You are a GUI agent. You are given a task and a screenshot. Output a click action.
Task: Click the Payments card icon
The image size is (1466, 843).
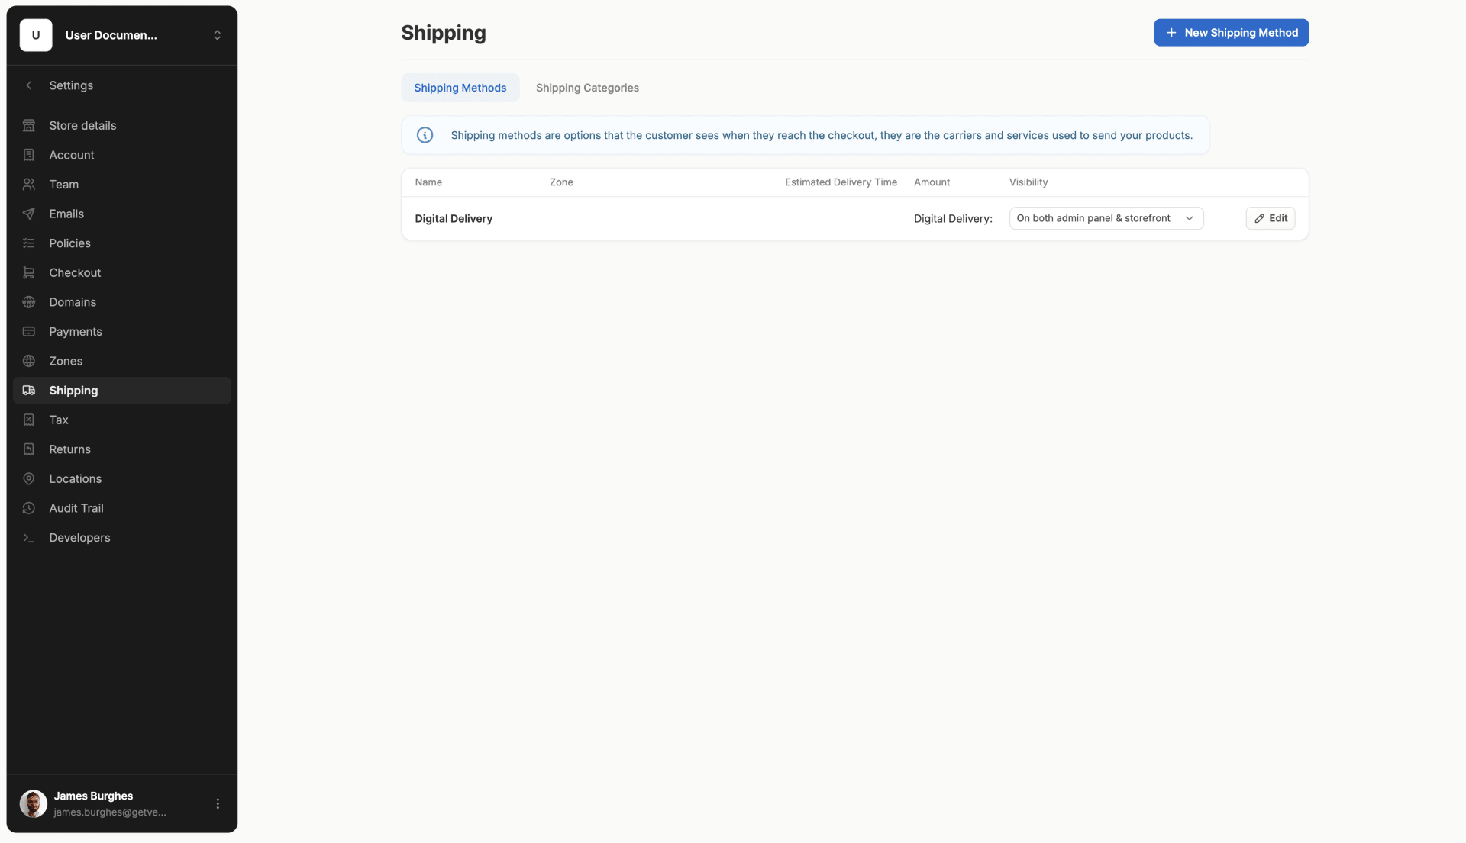click(29, 332)
